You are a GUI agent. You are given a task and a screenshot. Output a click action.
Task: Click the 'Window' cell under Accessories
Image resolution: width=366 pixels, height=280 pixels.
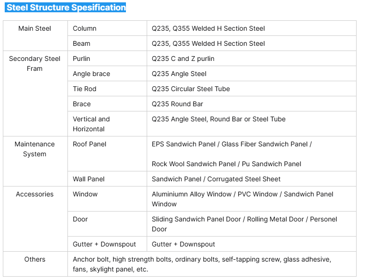[x=85, y=194]
